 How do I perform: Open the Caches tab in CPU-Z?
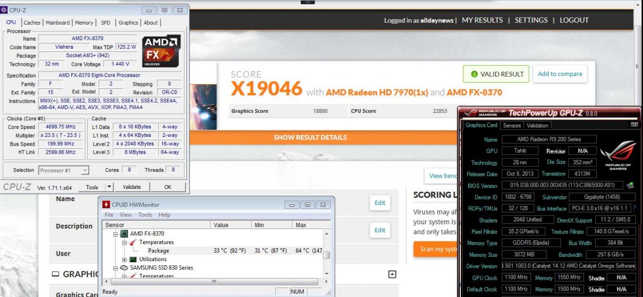tap(32, 22)
